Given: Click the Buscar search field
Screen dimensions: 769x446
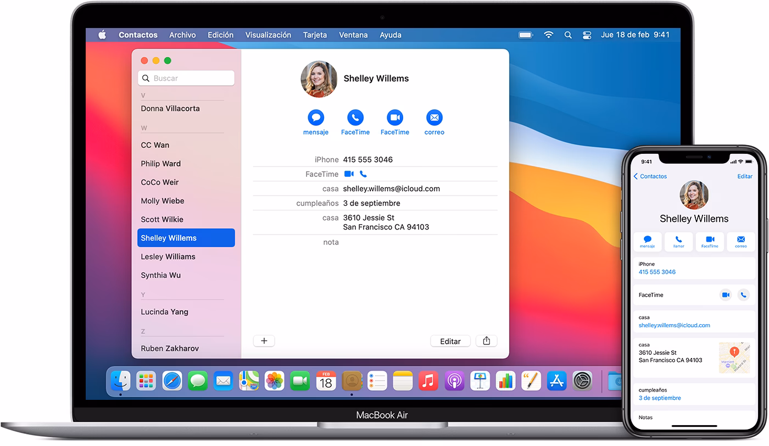Looking at the screenshot, I should pyautogui.click(x=186, y=78).
